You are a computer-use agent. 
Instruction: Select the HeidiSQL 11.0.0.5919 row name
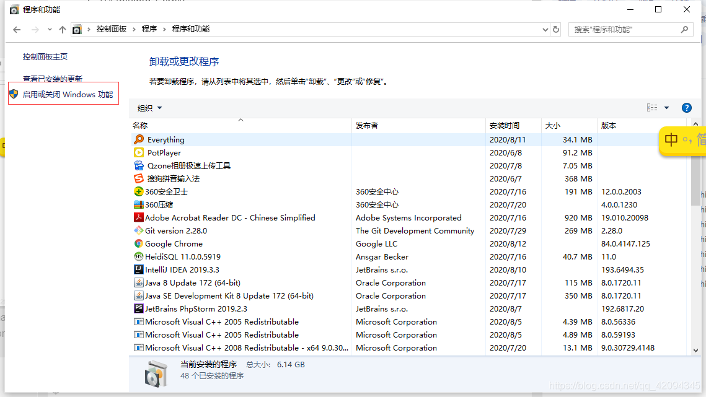tap(183, 257)
